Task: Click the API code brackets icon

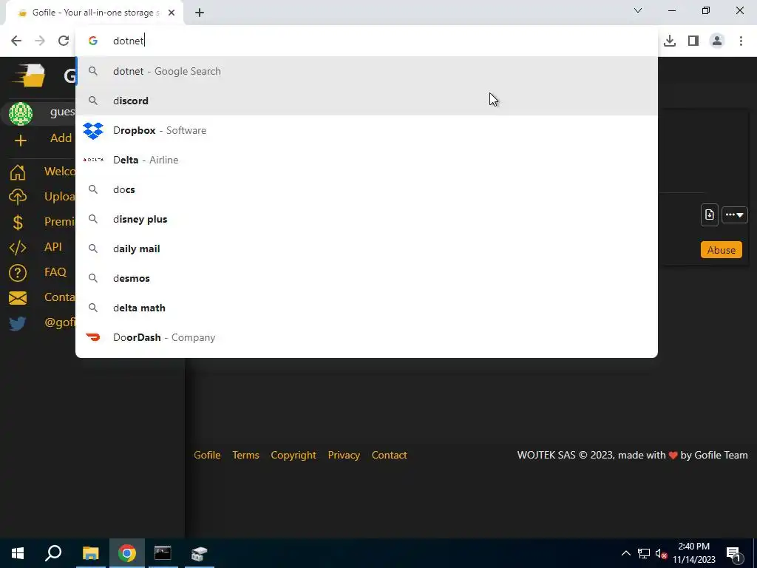Action: click(x=18, y=248)
